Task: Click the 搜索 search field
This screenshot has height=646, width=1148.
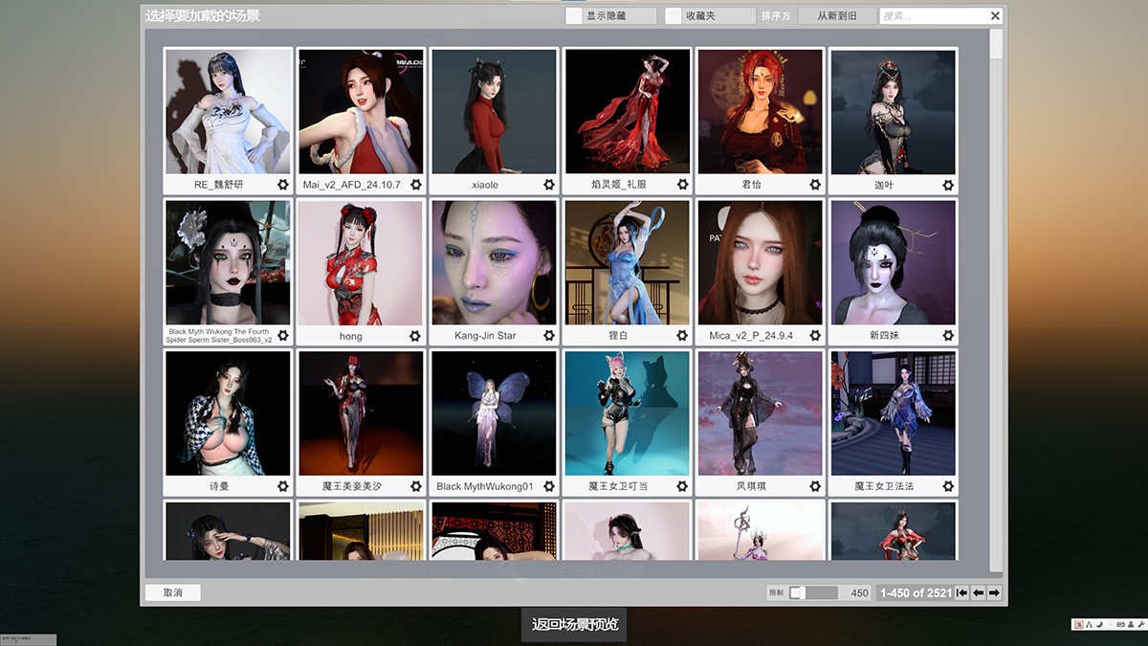Action: 932,16
